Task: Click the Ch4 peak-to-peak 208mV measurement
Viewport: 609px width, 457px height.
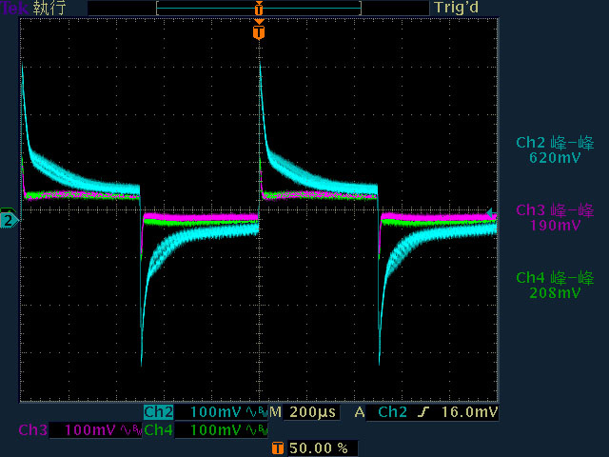Action: coord(555,286)
